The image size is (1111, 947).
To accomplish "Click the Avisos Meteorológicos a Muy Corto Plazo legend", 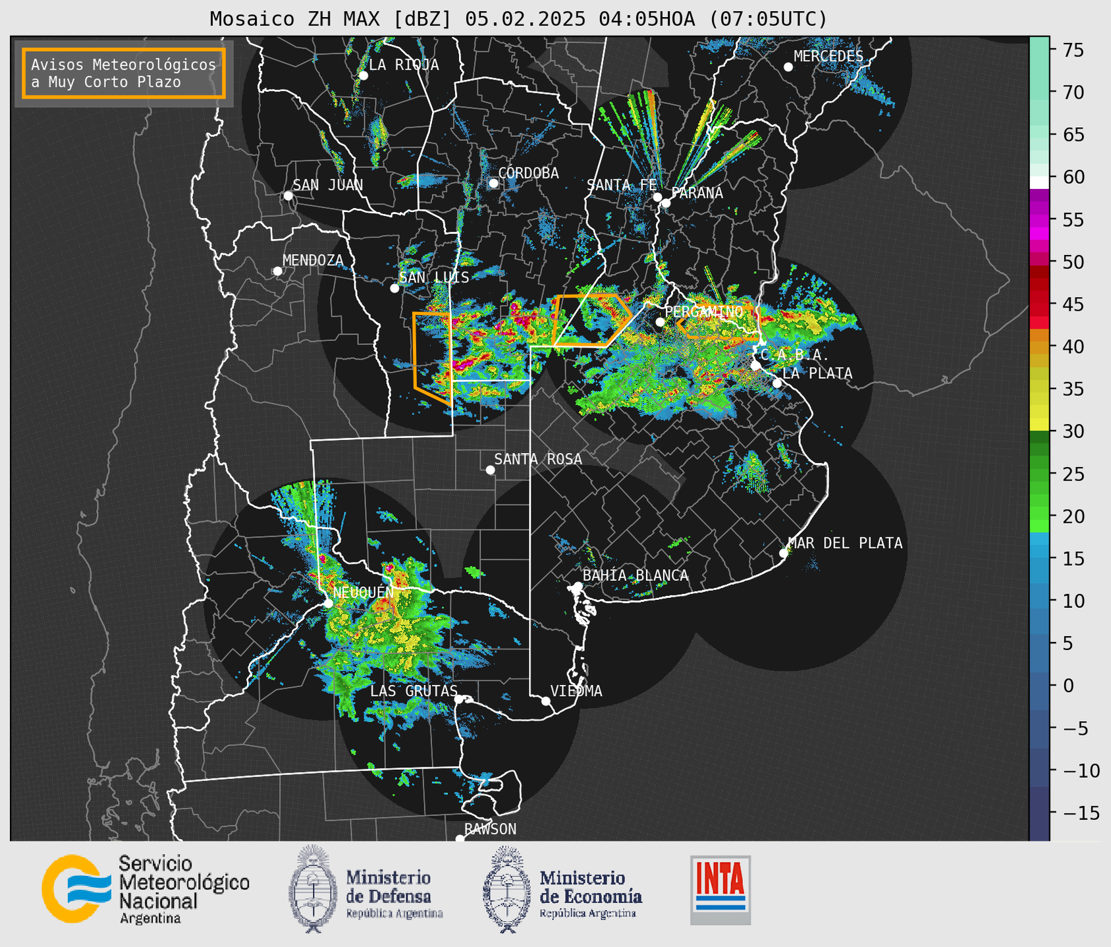I will pos(124,73).
